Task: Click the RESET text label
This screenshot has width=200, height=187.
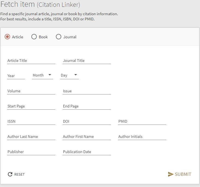Action: pos(19,175)
